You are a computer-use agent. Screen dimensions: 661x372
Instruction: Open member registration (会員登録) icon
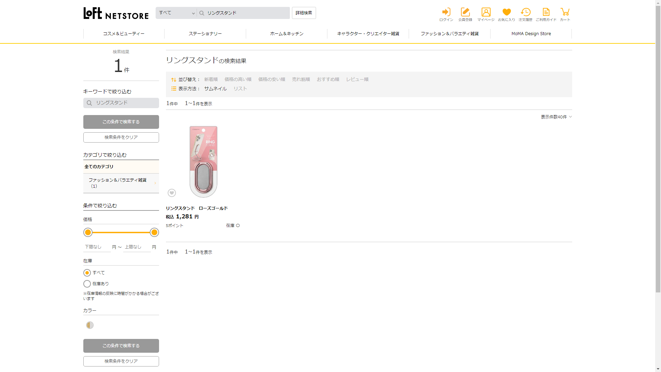[465, 14]
